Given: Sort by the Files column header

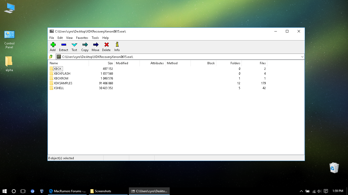Looking at the screenshot, I should coord(254,63).
